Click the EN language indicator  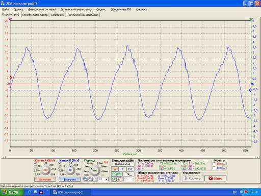234,192
